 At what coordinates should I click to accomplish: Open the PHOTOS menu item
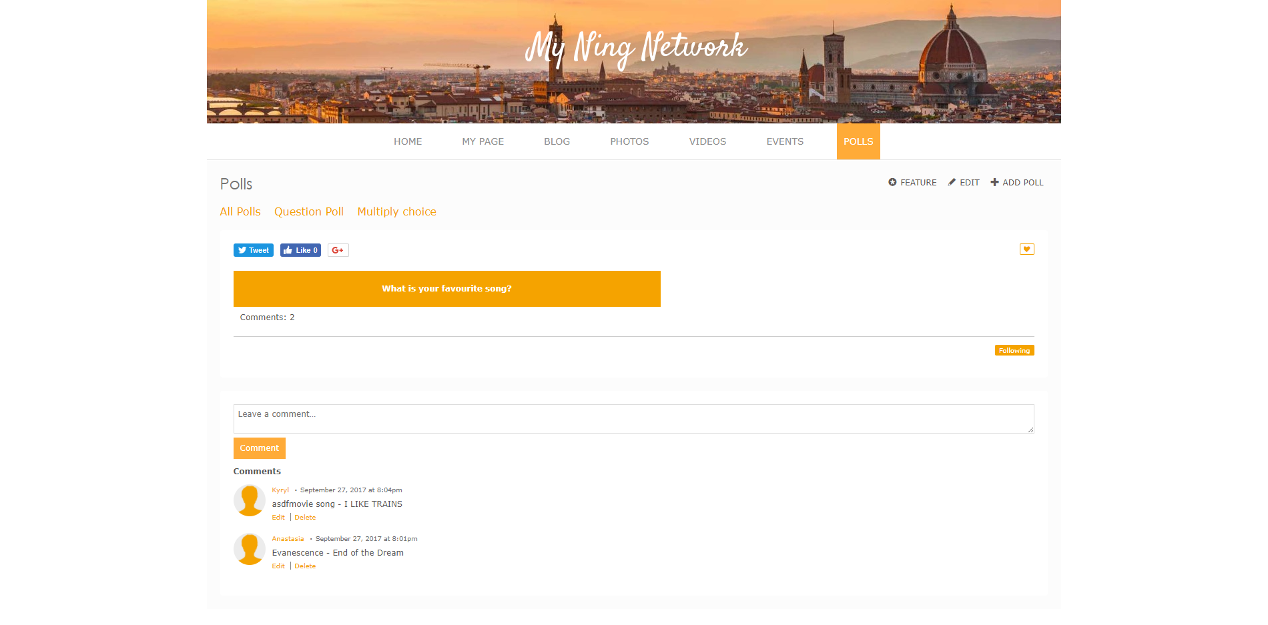click(629, 141)
